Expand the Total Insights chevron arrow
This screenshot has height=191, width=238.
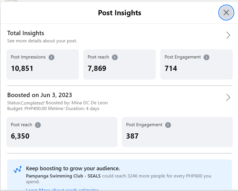[x=228, y=35]
